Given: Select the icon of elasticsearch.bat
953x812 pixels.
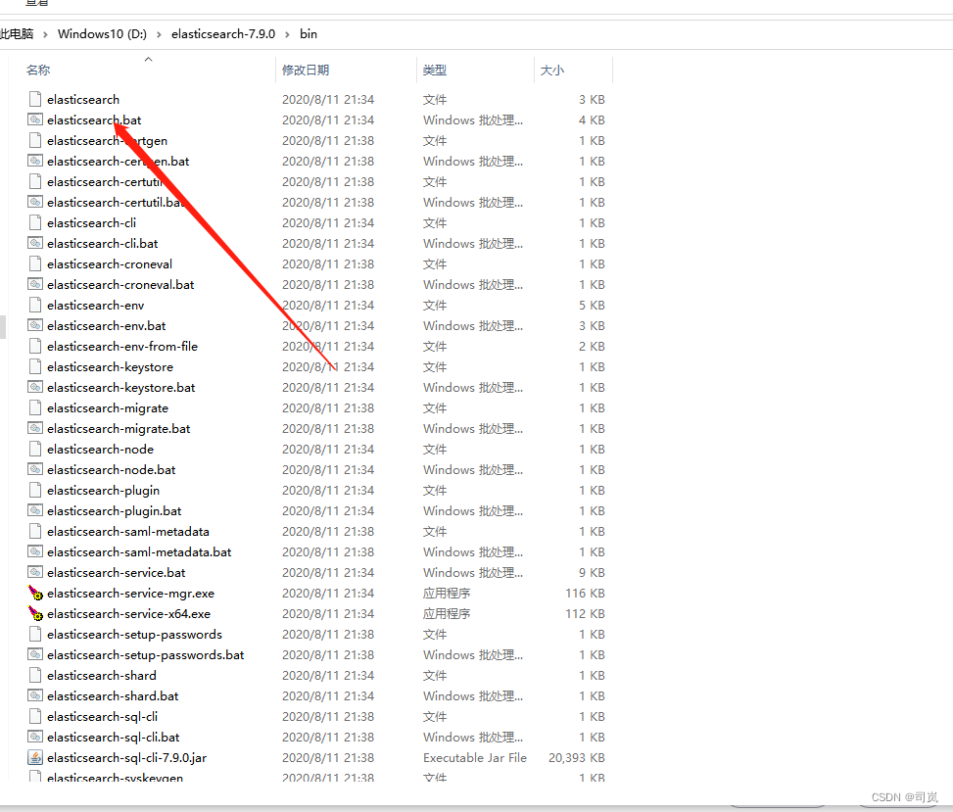Looking at the screenshot, I should [x=35, y=119].
